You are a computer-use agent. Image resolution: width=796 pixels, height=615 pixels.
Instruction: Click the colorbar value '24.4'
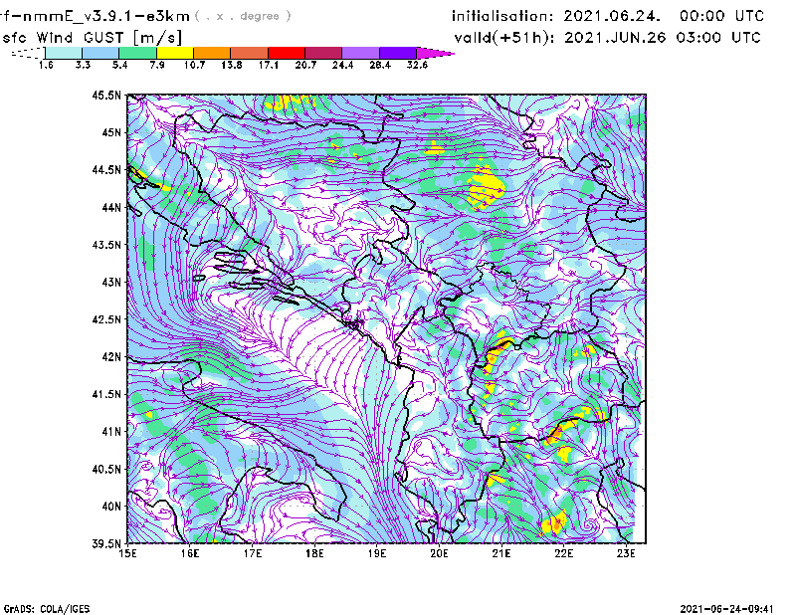342,65
